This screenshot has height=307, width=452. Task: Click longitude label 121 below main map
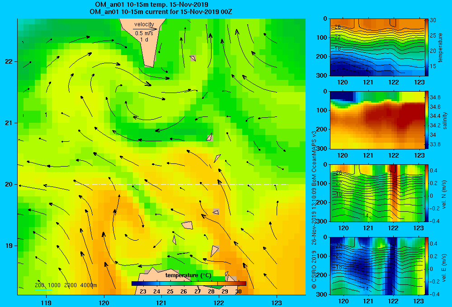click(161, 302)
